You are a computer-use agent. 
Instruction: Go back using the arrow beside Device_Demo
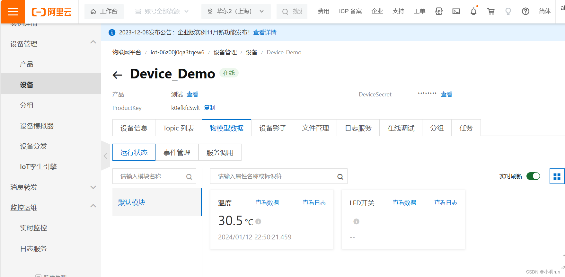click(x=118, y=75)
